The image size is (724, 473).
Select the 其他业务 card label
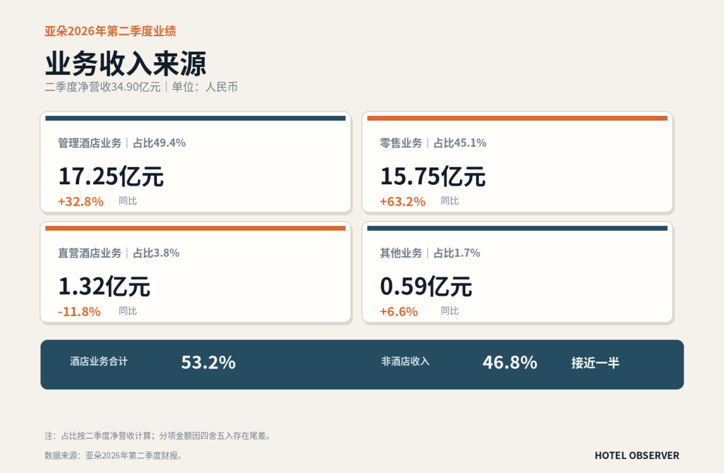[401, 253]
